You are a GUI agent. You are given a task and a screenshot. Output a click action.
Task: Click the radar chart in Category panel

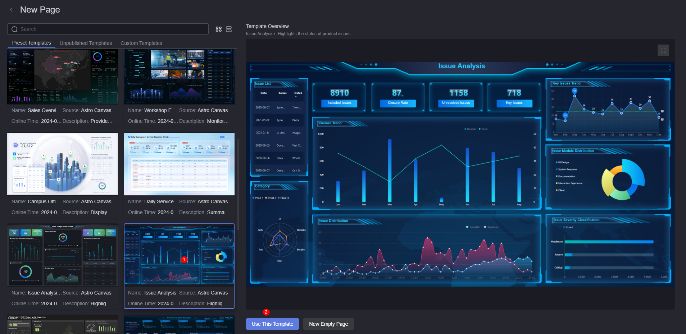[280, 240]
